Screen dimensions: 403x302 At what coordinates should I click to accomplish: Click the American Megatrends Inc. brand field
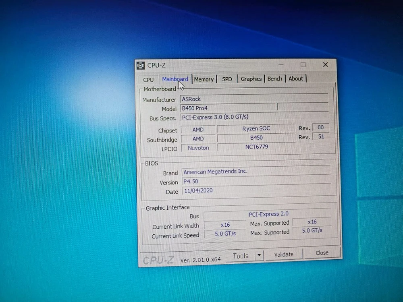point(256,172)
